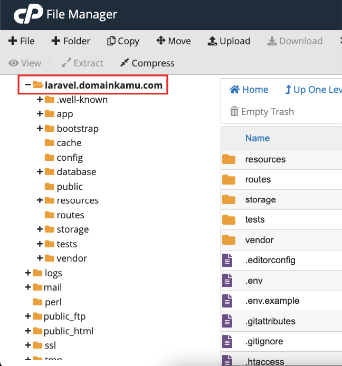Select the vendor row in file list

281,240
